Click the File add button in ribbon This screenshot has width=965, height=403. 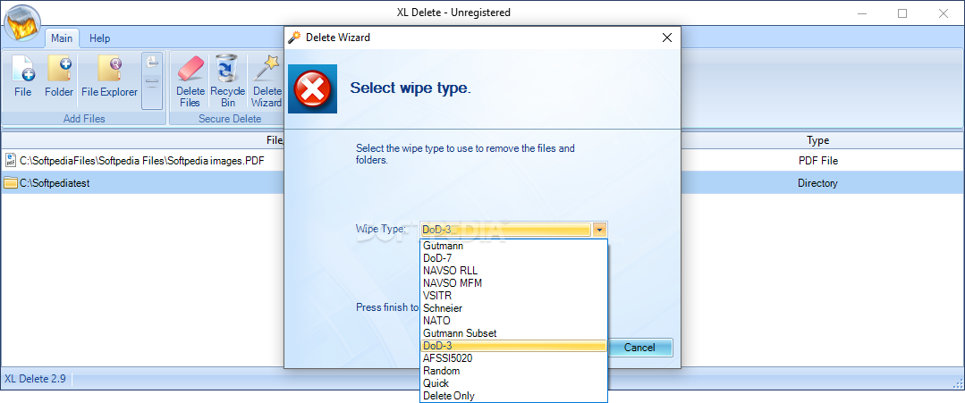22,76
